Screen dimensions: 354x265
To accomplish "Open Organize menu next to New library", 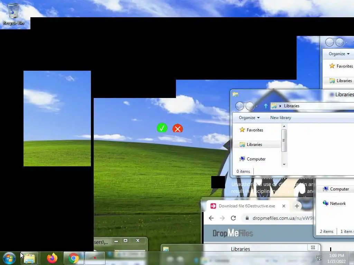I will click(249, 118).
